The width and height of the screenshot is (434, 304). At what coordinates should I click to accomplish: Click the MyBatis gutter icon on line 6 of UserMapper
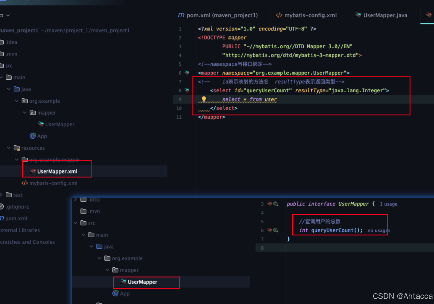269,230
